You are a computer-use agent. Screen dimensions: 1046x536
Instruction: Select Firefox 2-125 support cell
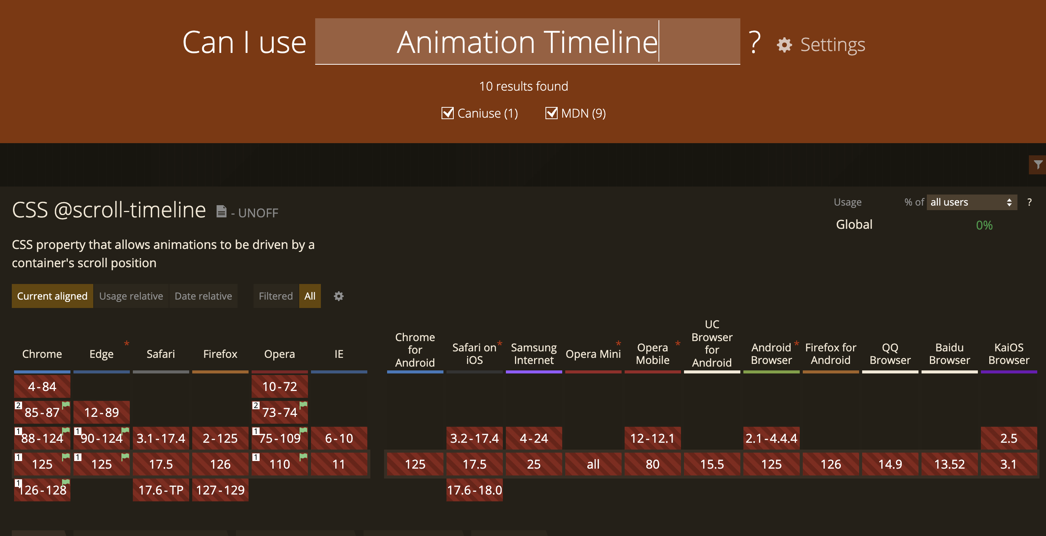220,439
